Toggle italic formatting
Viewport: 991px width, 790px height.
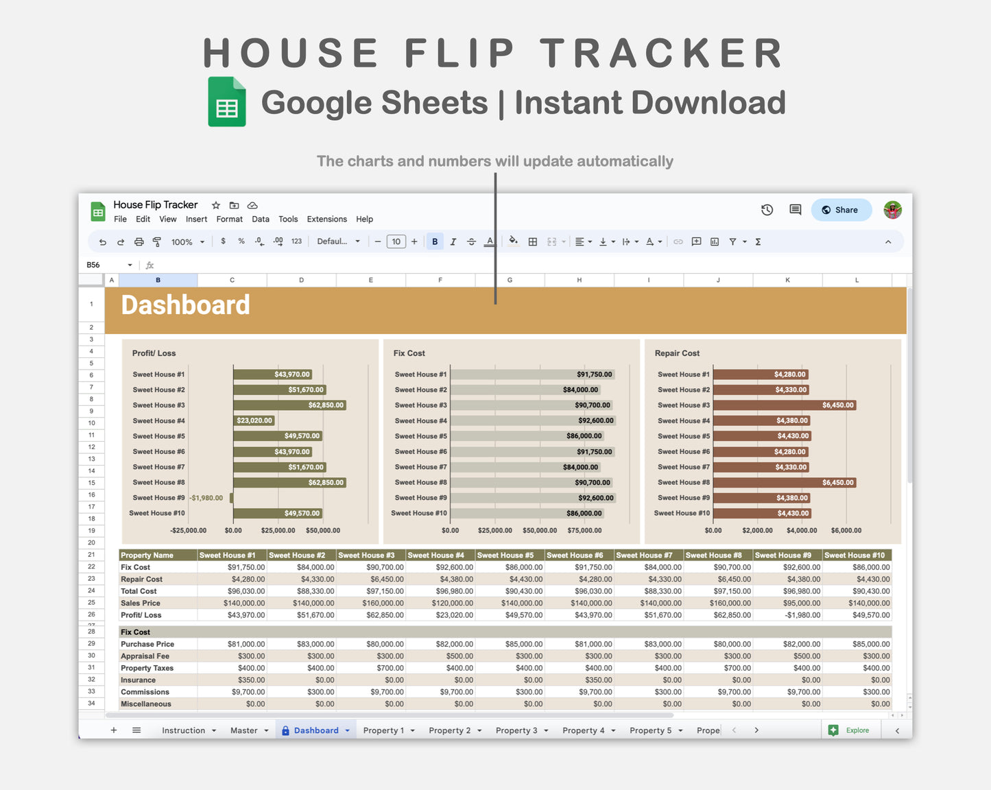point(453,241)
